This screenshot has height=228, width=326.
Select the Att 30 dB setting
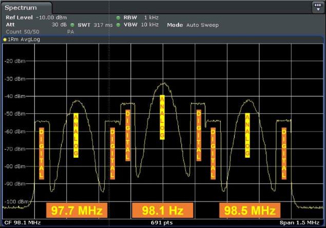click(x=36, y=25)
